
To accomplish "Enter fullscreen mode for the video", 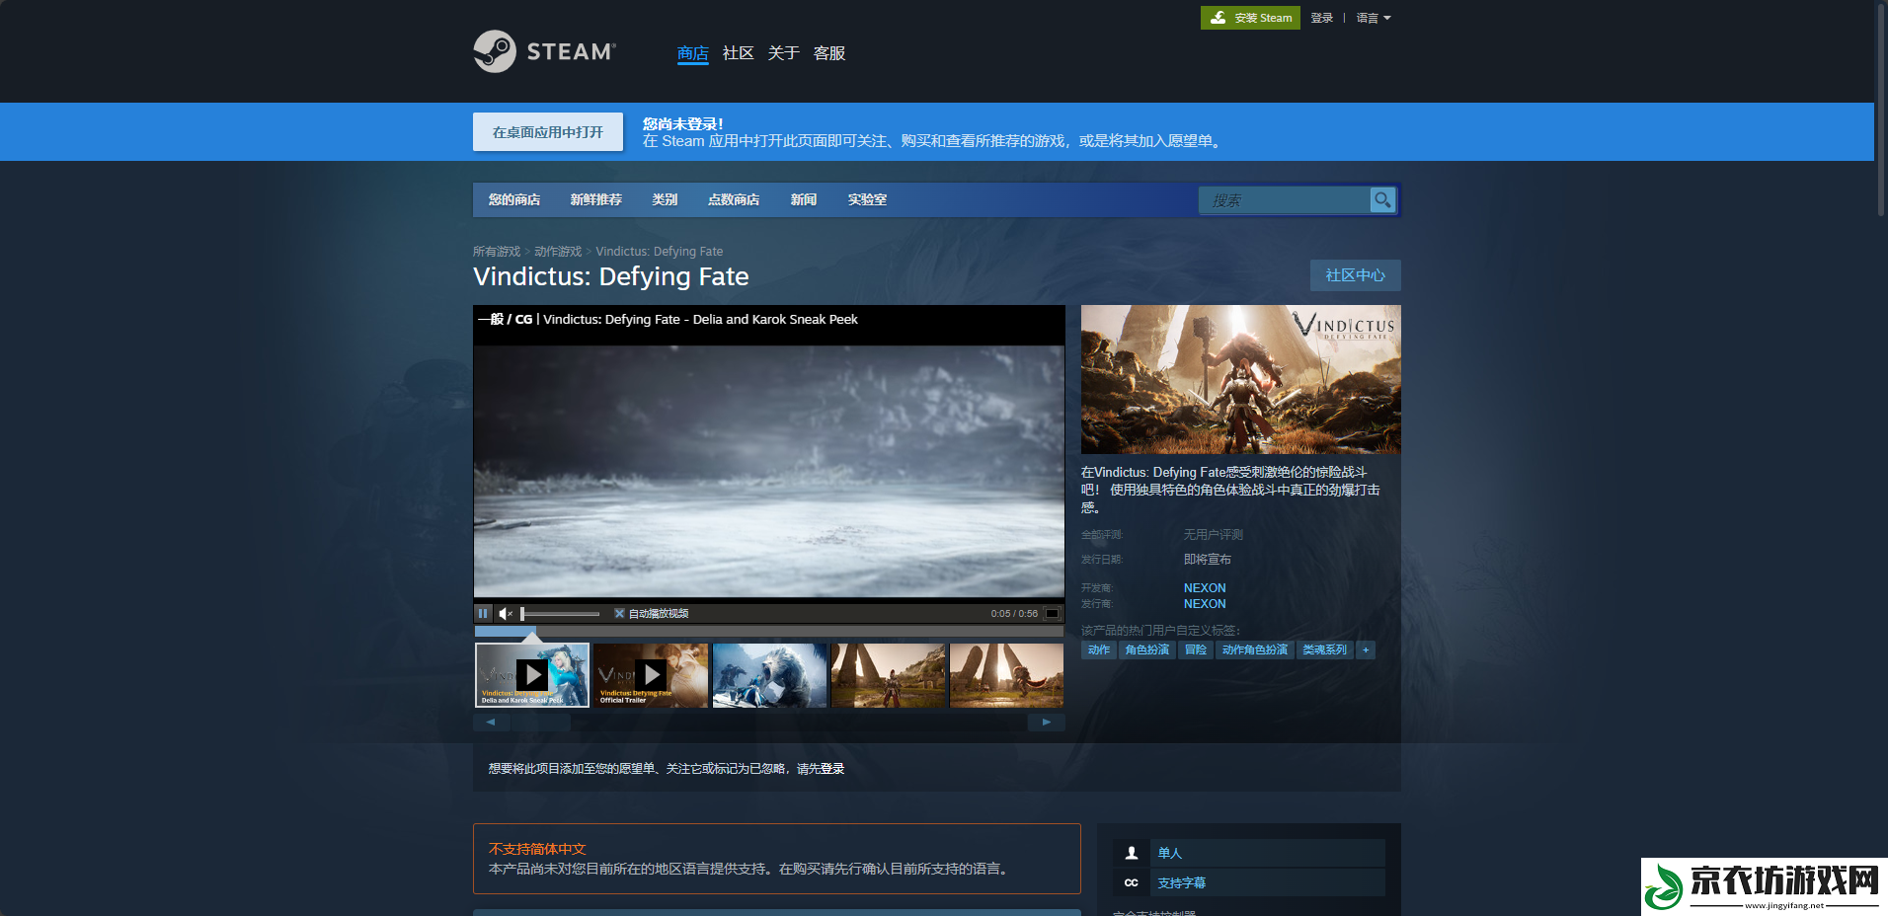I will [x=1053, y=613].
